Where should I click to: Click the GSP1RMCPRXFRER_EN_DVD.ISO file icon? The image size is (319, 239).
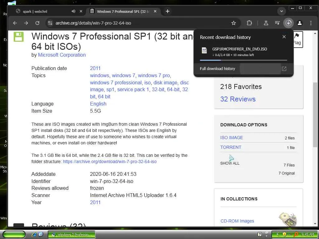click(x=204, y=50)
